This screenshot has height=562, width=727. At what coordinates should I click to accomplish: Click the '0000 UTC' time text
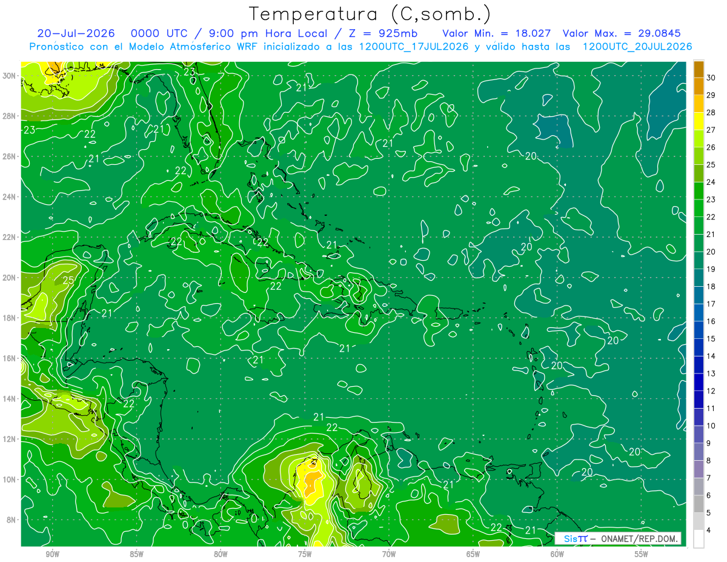160,33
